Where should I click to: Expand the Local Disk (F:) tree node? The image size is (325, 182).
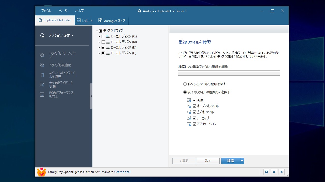(x=99, y=53)
